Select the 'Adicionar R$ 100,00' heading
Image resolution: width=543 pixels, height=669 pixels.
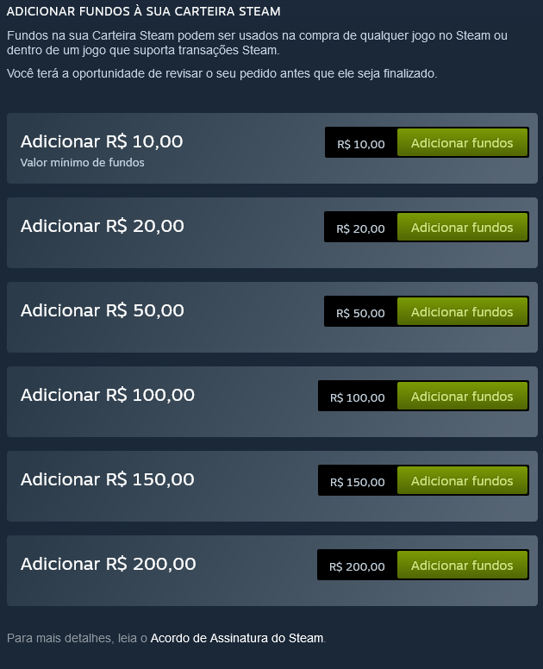(108, 395)
